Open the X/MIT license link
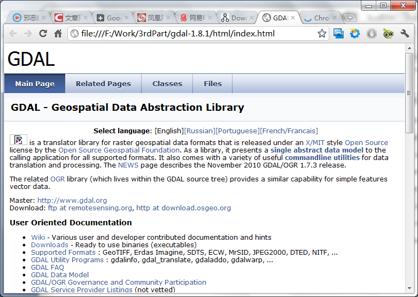Image resolution: width=418 pixels, height=297 pixels. pos(315,142)
